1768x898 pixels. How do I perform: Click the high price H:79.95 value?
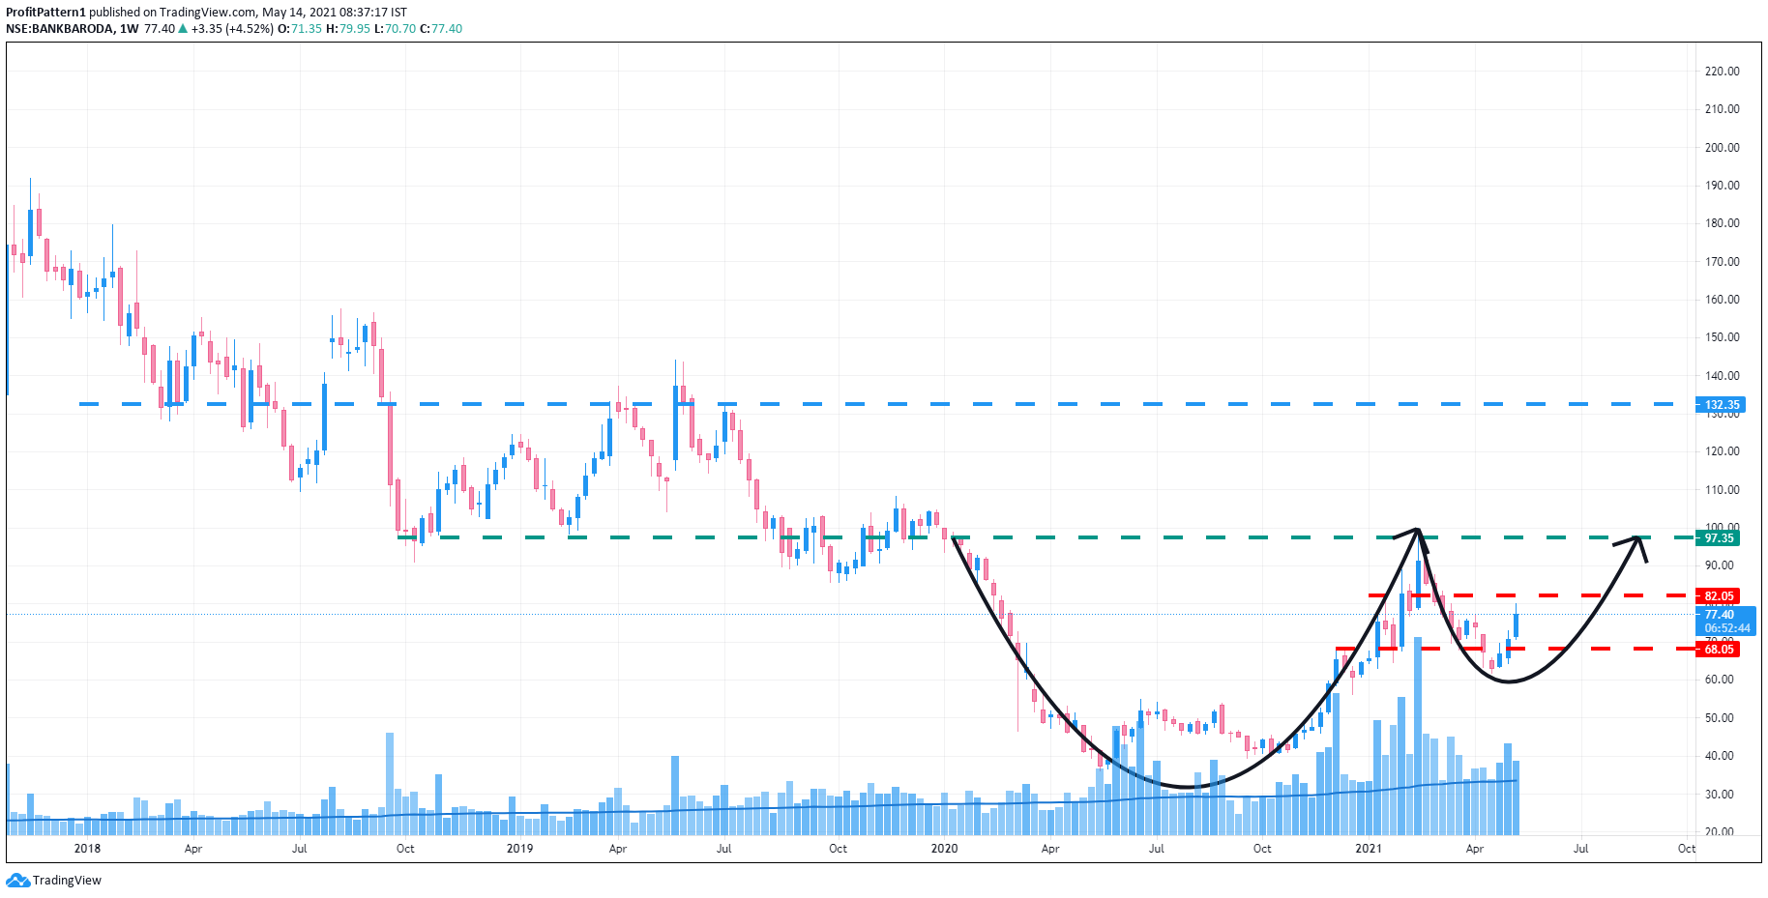[348, 29]
